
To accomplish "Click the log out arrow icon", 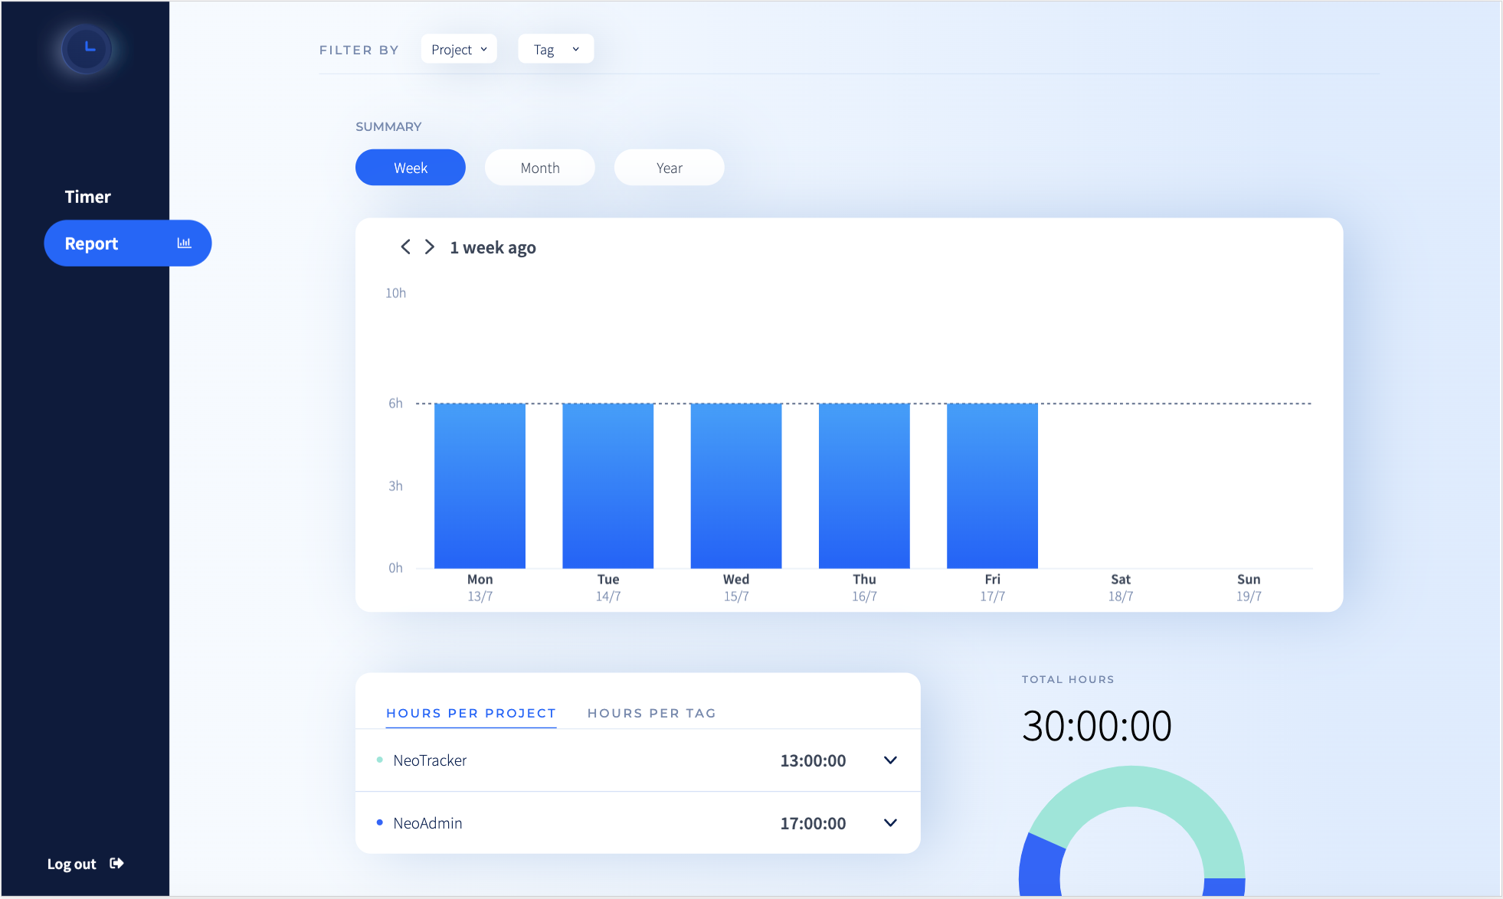I will point(116,863).
